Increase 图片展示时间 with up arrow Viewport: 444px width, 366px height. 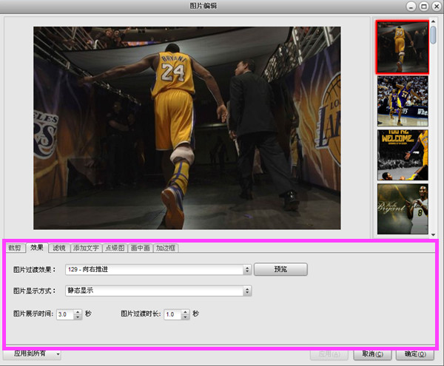pos(78,312)
